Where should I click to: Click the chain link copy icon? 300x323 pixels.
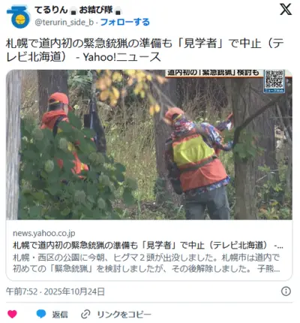click(85, 314)
